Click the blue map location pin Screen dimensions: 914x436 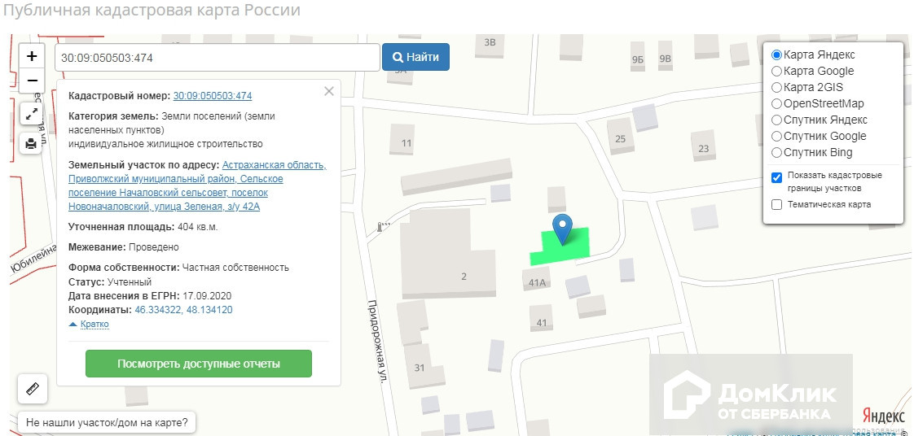tap(562, 228)
